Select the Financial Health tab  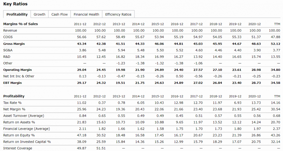[86, 14]
